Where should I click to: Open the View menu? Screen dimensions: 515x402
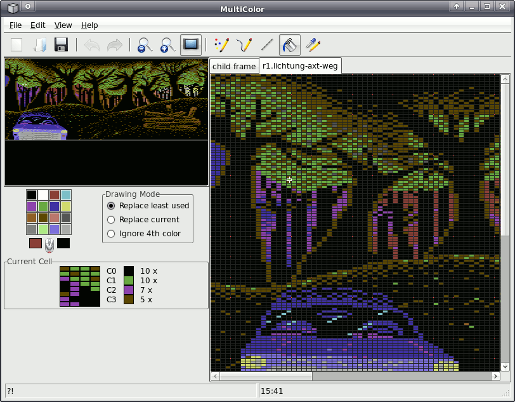63,25
